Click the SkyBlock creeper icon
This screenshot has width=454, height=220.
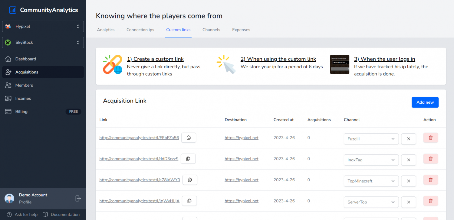click(x=8, y=42)
